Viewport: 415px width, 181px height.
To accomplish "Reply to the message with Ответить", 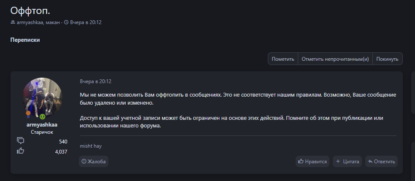I will pyautogui.click(x=381, y=161).
